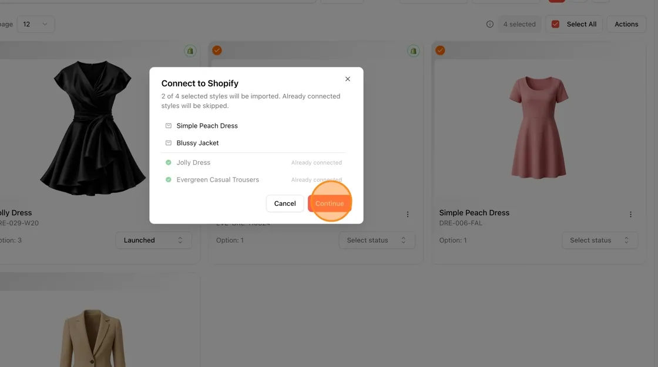Click the Shopify badge on Jolly Dress card

pyautogui.click(x=190, y=51)
